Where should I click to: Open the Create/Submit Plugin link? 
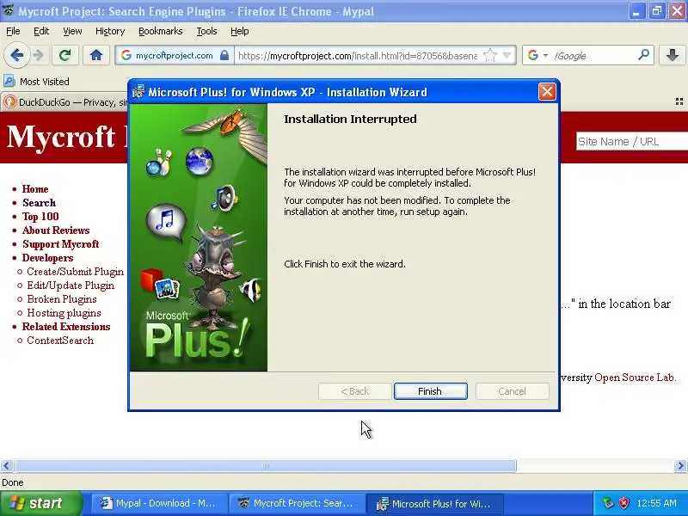tap(75, 272)
